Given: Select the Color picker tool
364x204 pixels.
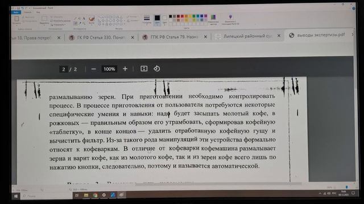Looking at the screenshot, I should (x=80, y=23).
